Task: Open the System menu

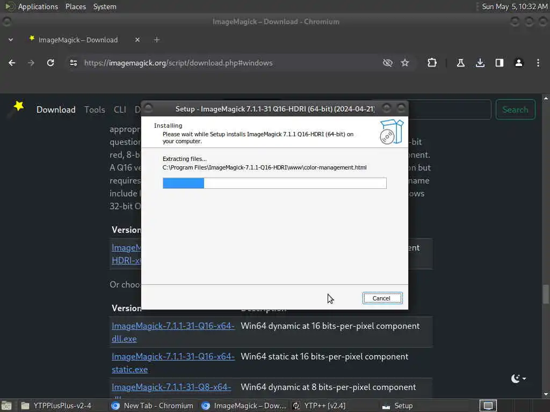Action: click(105, 6)
